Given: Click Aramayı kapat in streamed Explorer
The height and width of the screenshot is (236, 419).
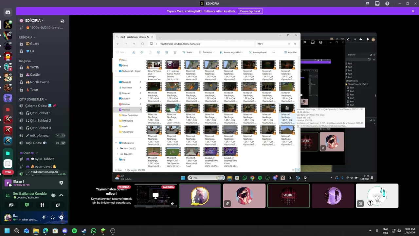Looking at the screenshot, I should click(258, 52).
